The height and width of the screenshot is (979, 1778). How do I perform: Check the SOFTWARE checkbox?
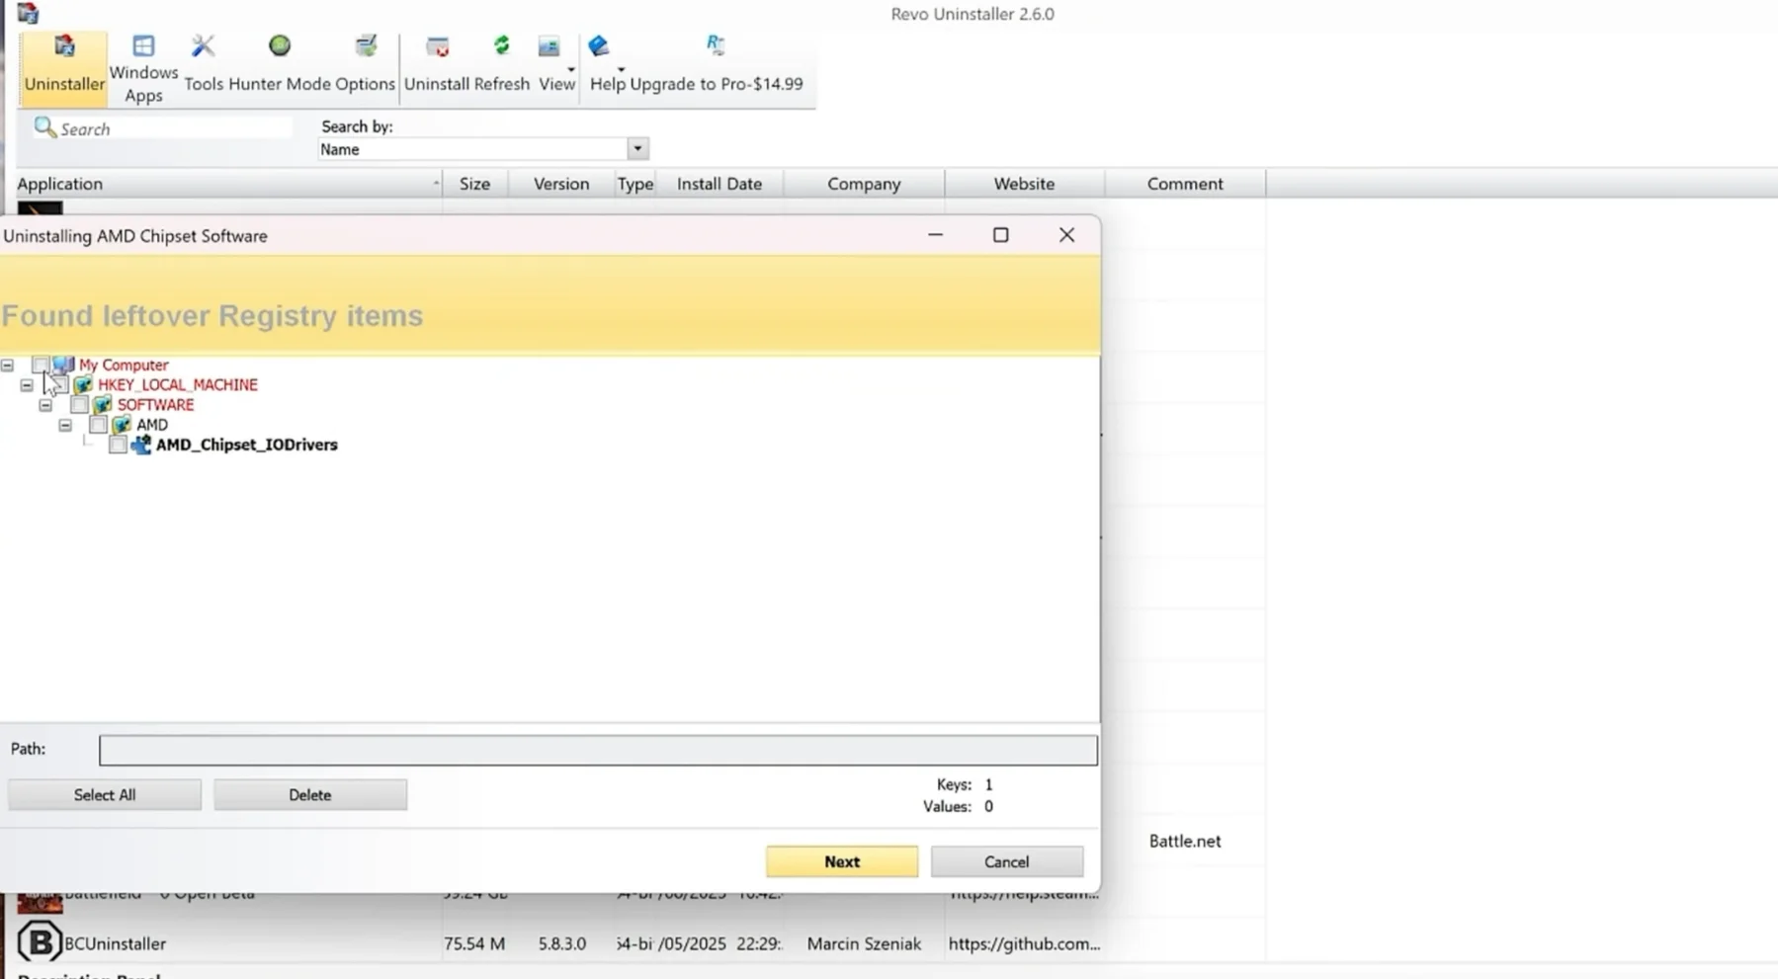tap(79, 404)
